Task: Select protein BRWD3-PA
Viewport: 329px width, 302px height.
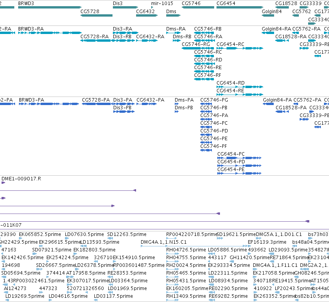Action: click(x=49, y=104)
